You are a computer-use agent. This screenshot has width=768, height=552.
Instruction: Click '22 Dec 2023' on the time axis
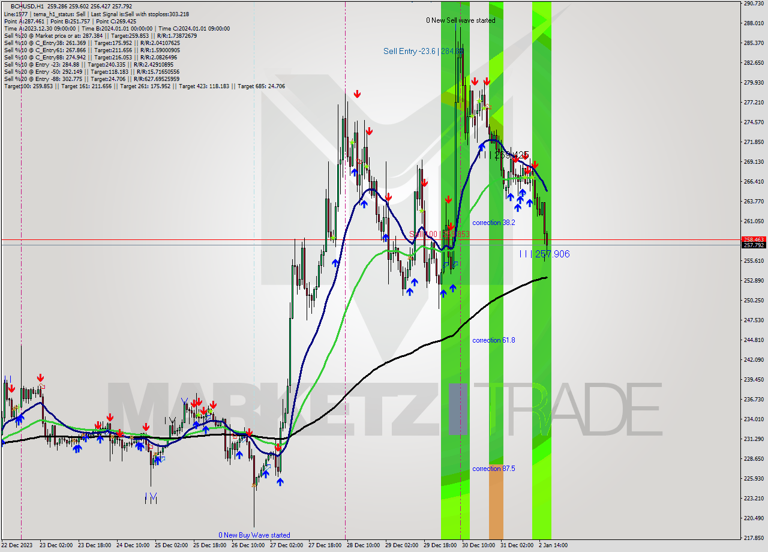click(x=17, y=545)
